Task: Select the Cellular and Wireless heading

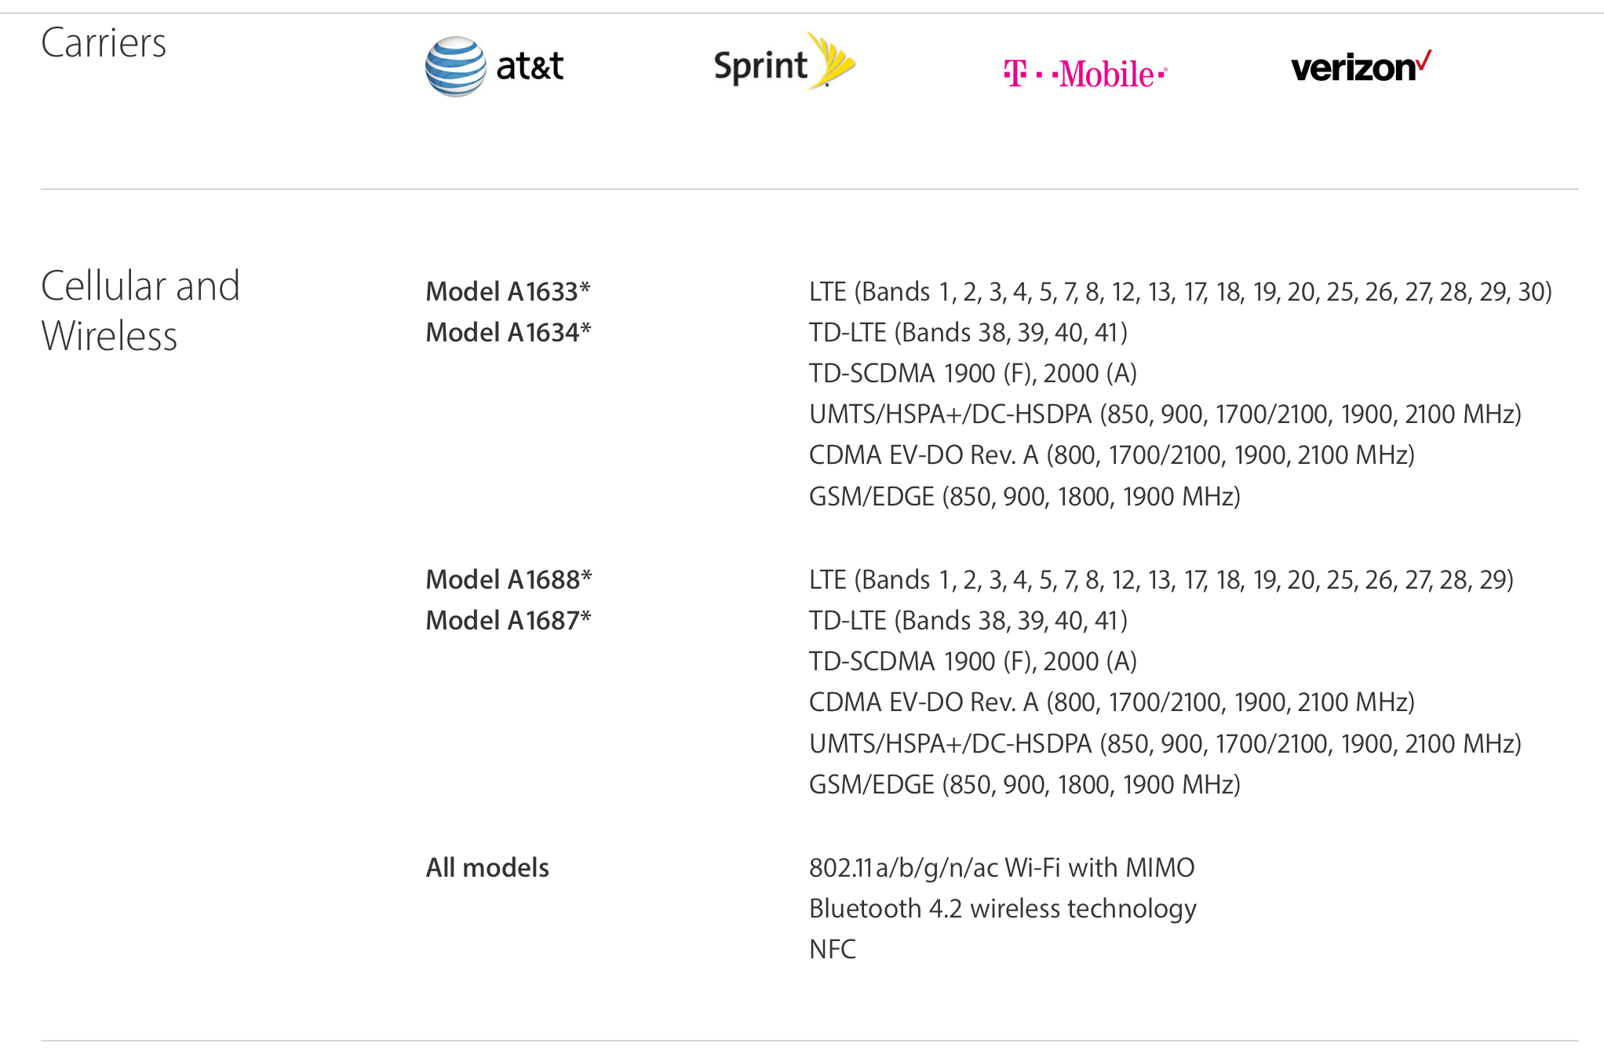Action: click(140, 311)
